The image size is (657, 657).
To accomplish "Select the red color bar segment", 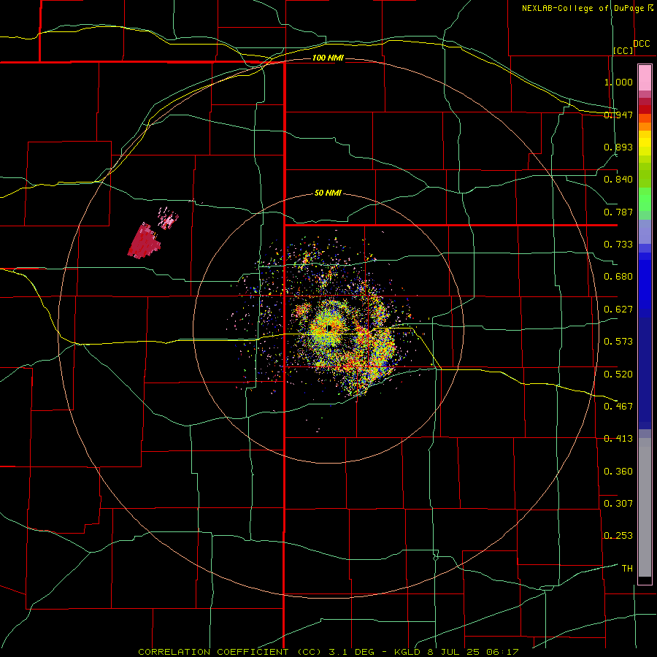I will coord(645,109).
